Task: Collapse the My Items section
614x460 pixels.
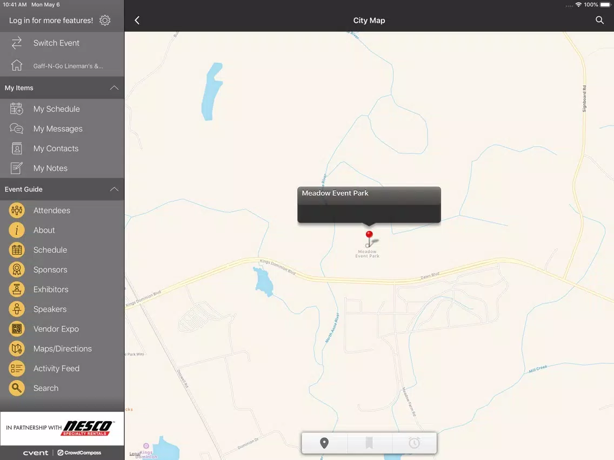Action: click(114, 88)
